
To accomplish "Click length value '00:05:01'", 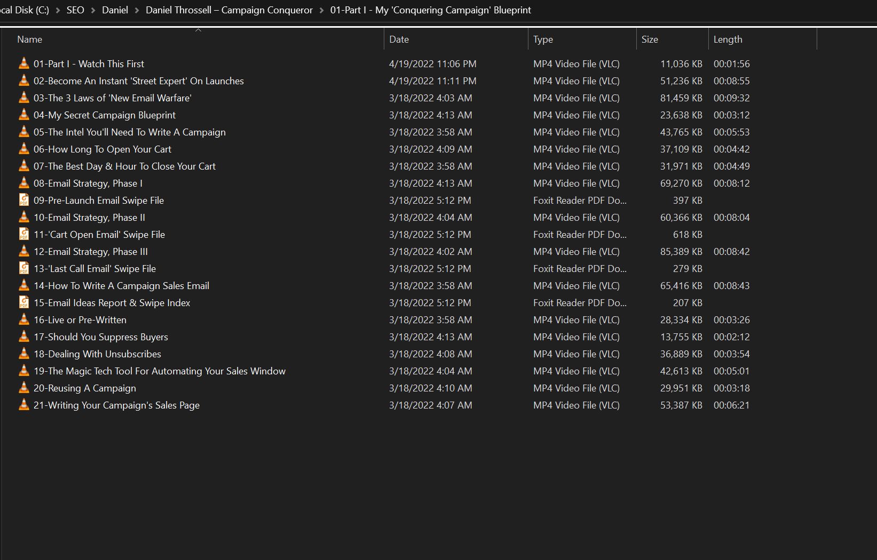I will [732, 371].
